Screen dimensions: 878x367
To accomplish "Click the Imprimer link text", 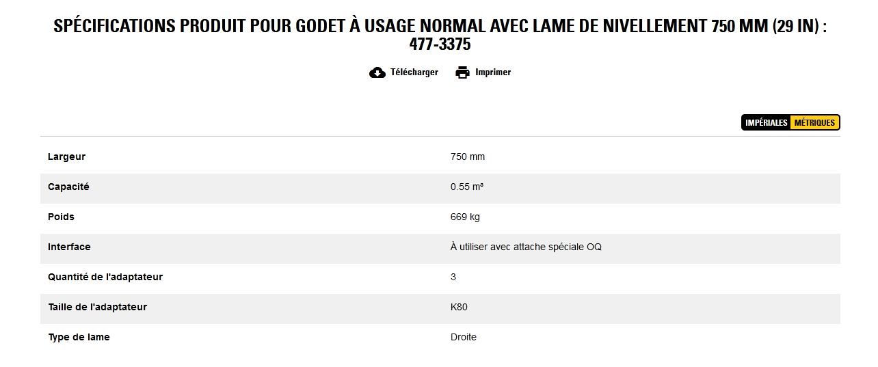I will click(493, 72).
